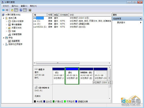Image resolution: width=144 pixels, height=108 pixels.
Task: Toggle the console tree pane icon
Action: point(16,10)
